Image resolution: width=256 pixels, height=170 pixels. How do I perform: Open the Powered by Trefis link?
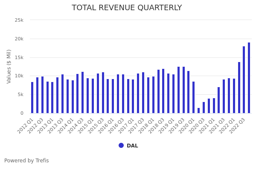(26, 161)
